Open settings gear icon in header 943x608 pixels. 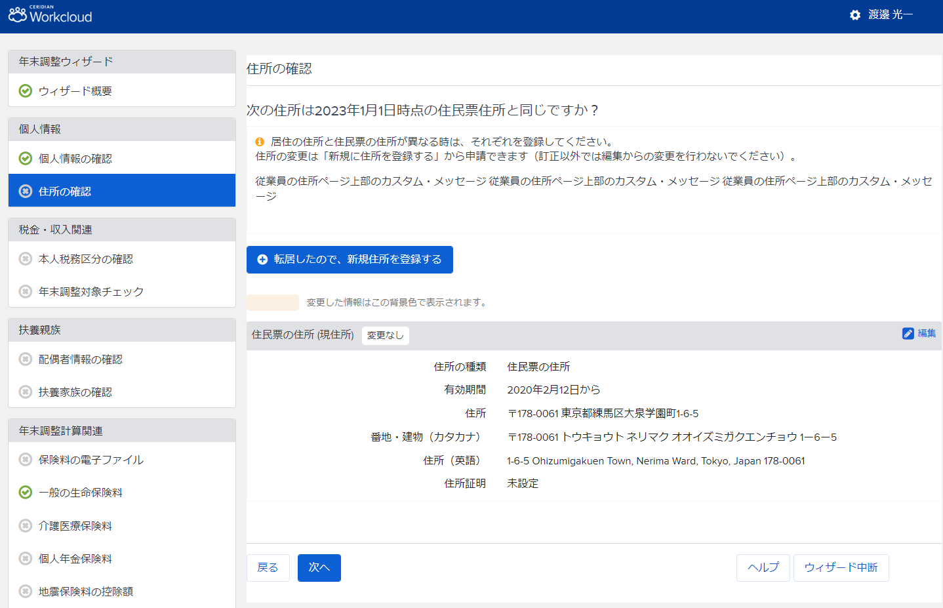tap(854, 14)
